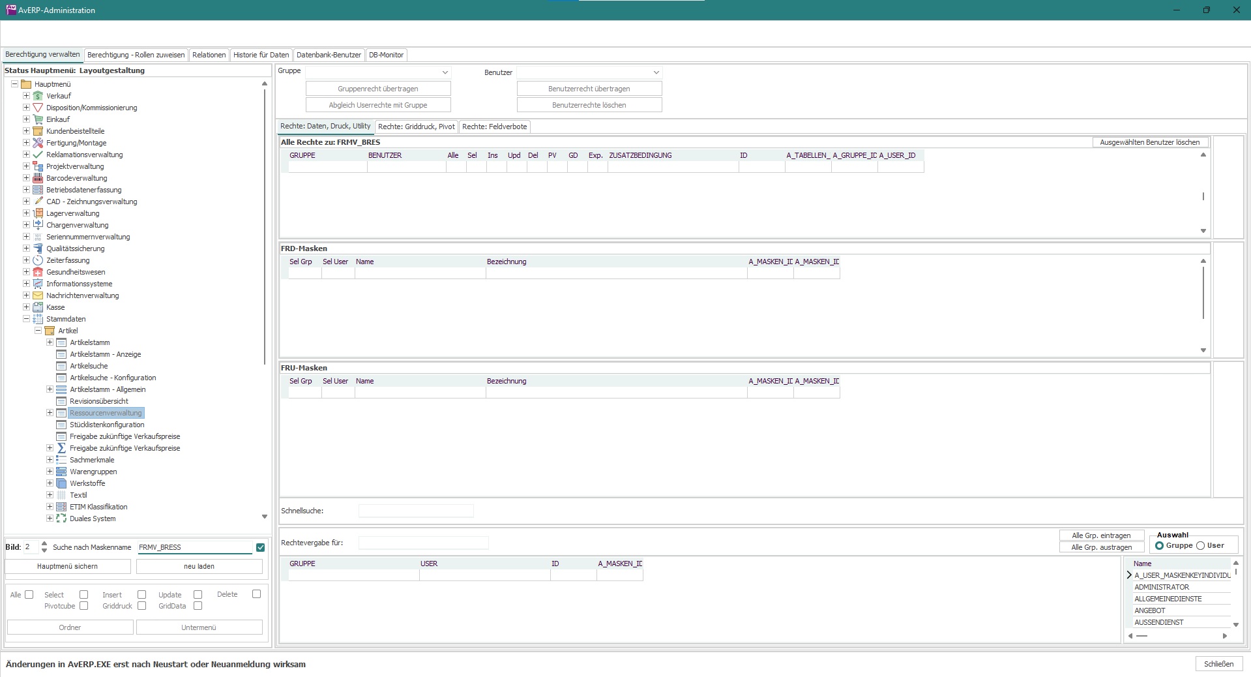The height and width of the screenshot is (677, 1251).
Task: Click the Barcodeverwaltung barcode icon
Action: 38,178
